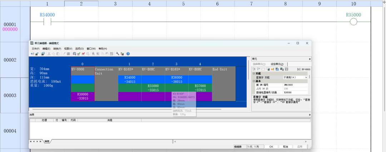The image size is (386, 152).
Task: Select the End Unit block
Action: coord(224,84)
